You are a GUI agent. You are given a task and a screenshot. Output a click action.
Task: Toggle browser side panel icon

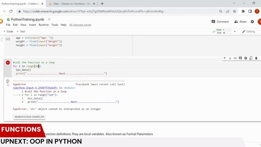[x=250, y=11]
